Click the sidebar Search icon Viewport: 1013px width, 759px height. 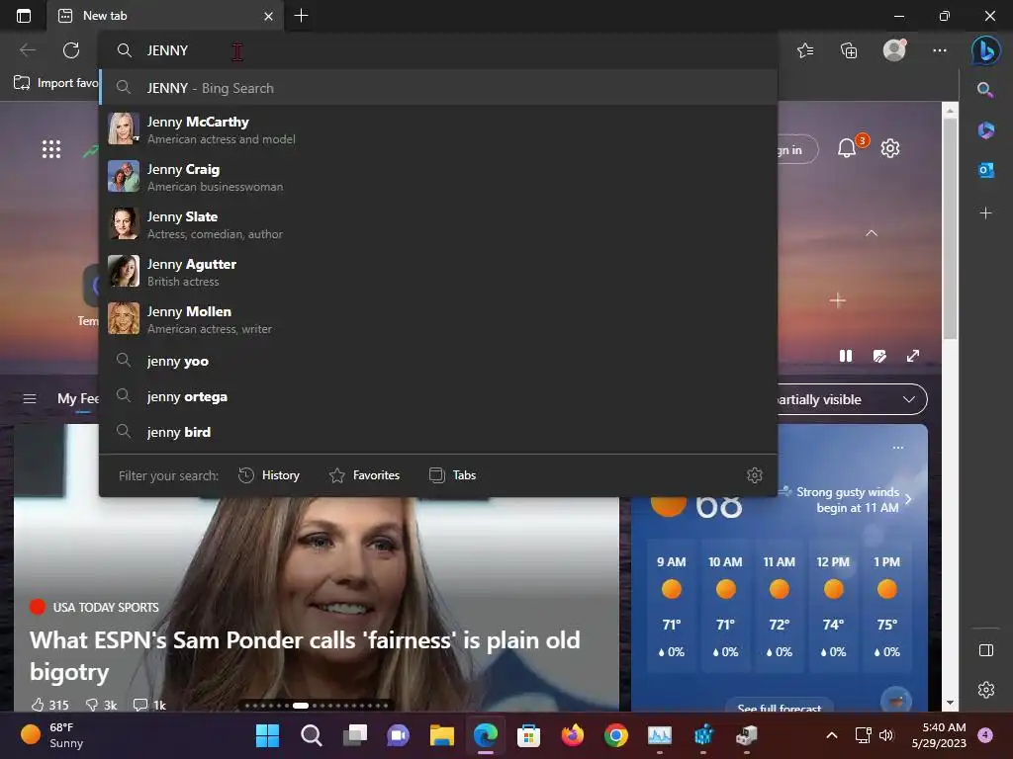pyautogui.click(x=985, y=90)
